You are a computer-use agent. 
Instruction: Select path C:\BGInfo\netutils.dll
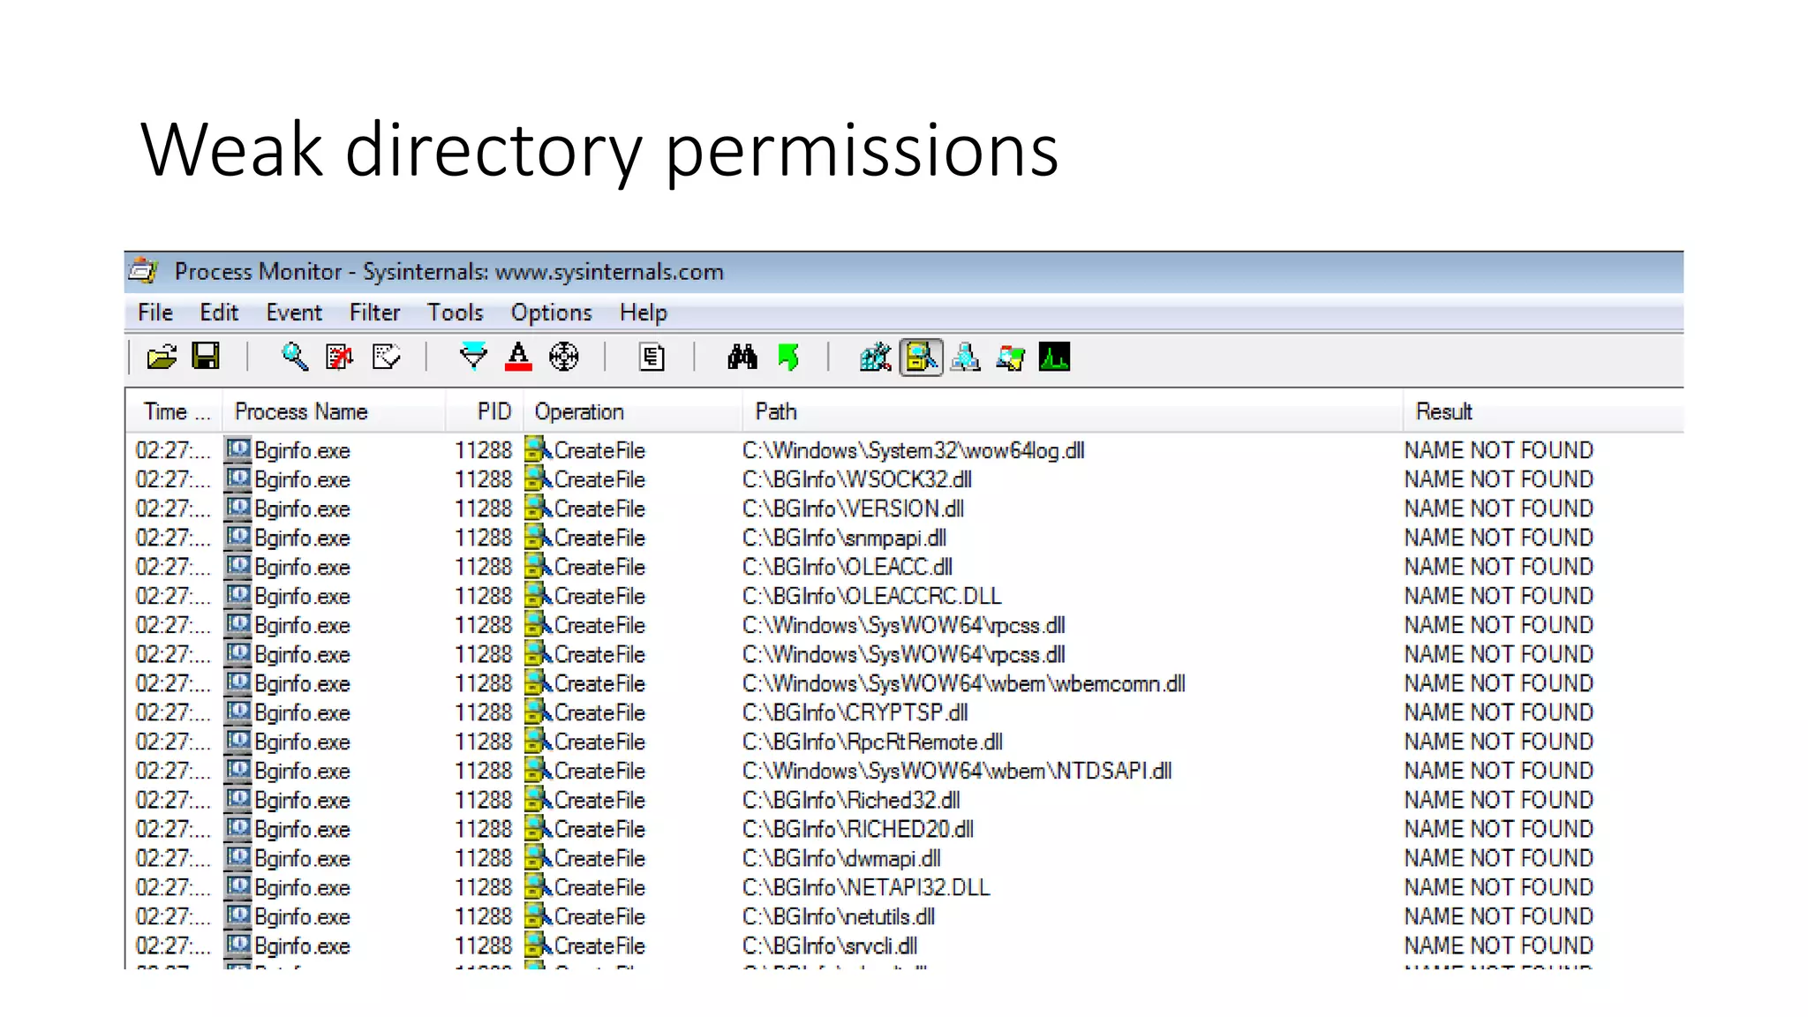pyautogui.click(x=839, y=916)
